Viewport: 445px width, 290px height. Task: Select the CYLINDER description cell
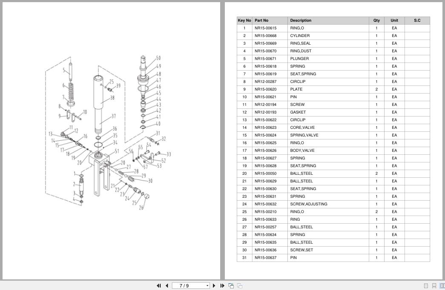click(x=328, y=36)
